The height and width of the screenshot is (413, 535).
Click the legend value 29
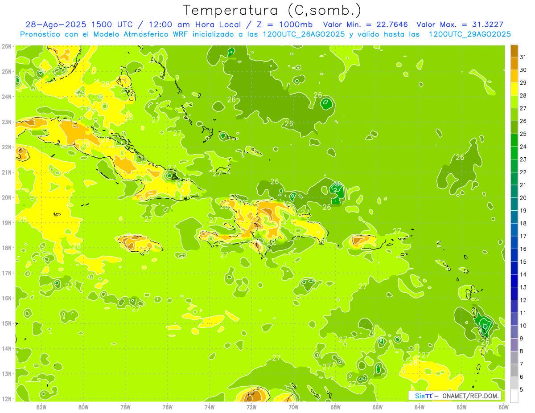(x=523, y=82)
